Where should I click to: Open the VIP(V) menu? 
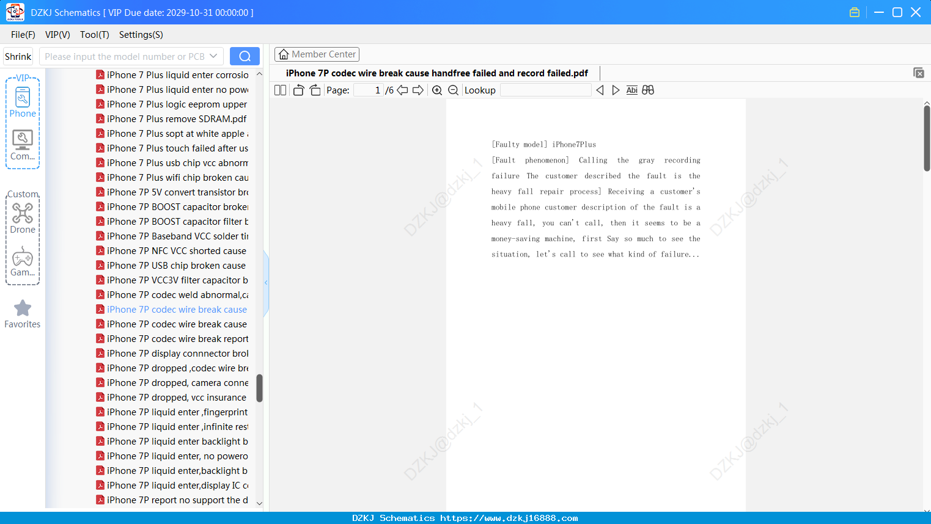pos(57,35)
